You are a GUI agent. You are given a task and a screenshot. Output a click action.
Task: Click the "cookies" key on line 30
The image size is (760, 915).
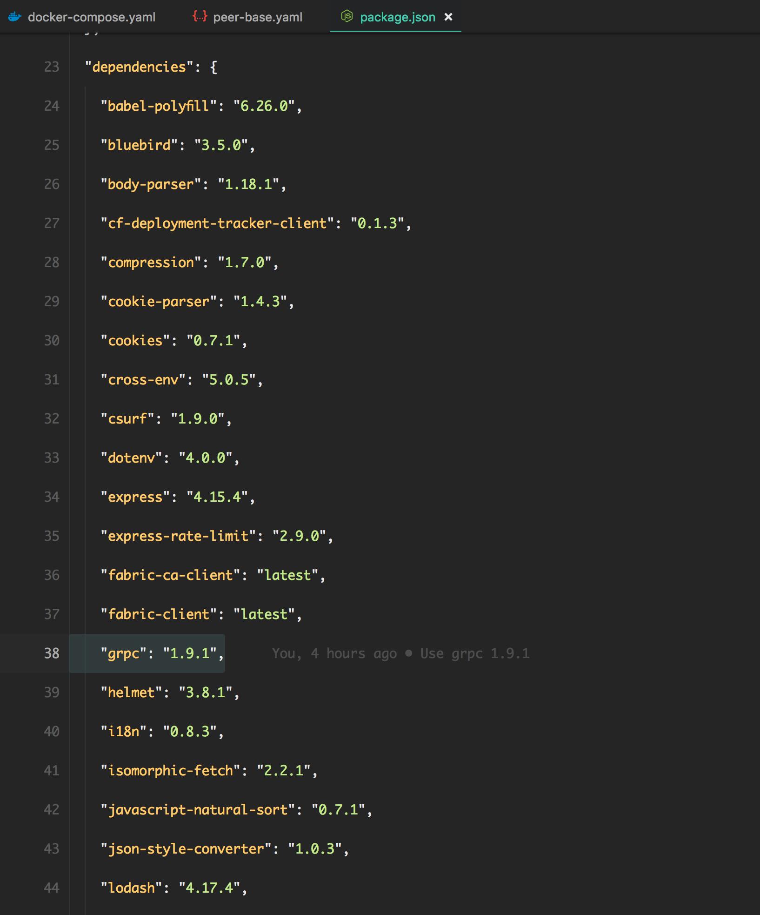click(135, 341)
